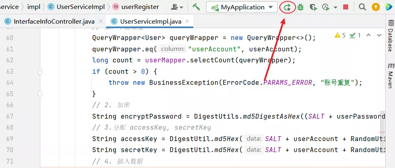The image size is (395, 168).
Task: Open the MyApplication run configuration dropdown
Action: coord(242,7)
